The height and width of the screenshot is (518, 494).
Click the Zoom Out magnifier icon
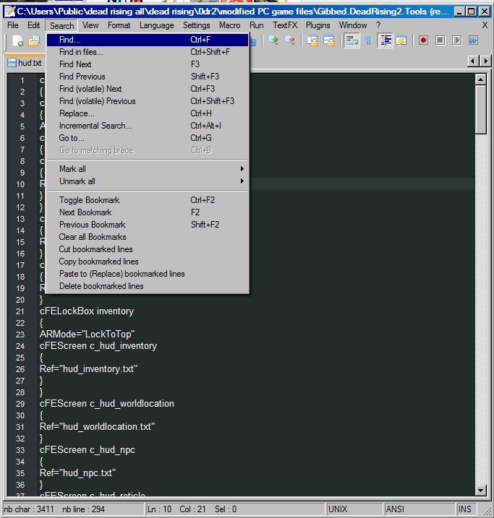click(290, 40)
